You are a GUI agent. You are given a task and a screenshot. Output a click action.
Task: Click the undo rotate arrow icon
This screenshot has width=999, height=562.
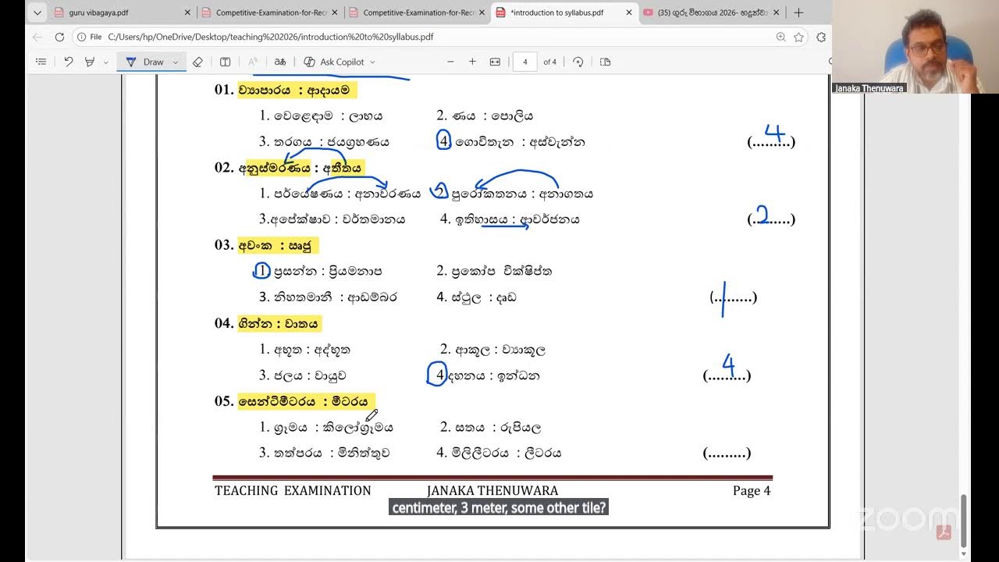tap(69, 62)
